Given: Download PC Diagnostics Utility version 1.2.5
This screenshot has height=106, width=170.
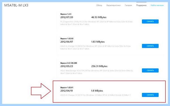Looking at the screenshot, I should pos(150,21).
